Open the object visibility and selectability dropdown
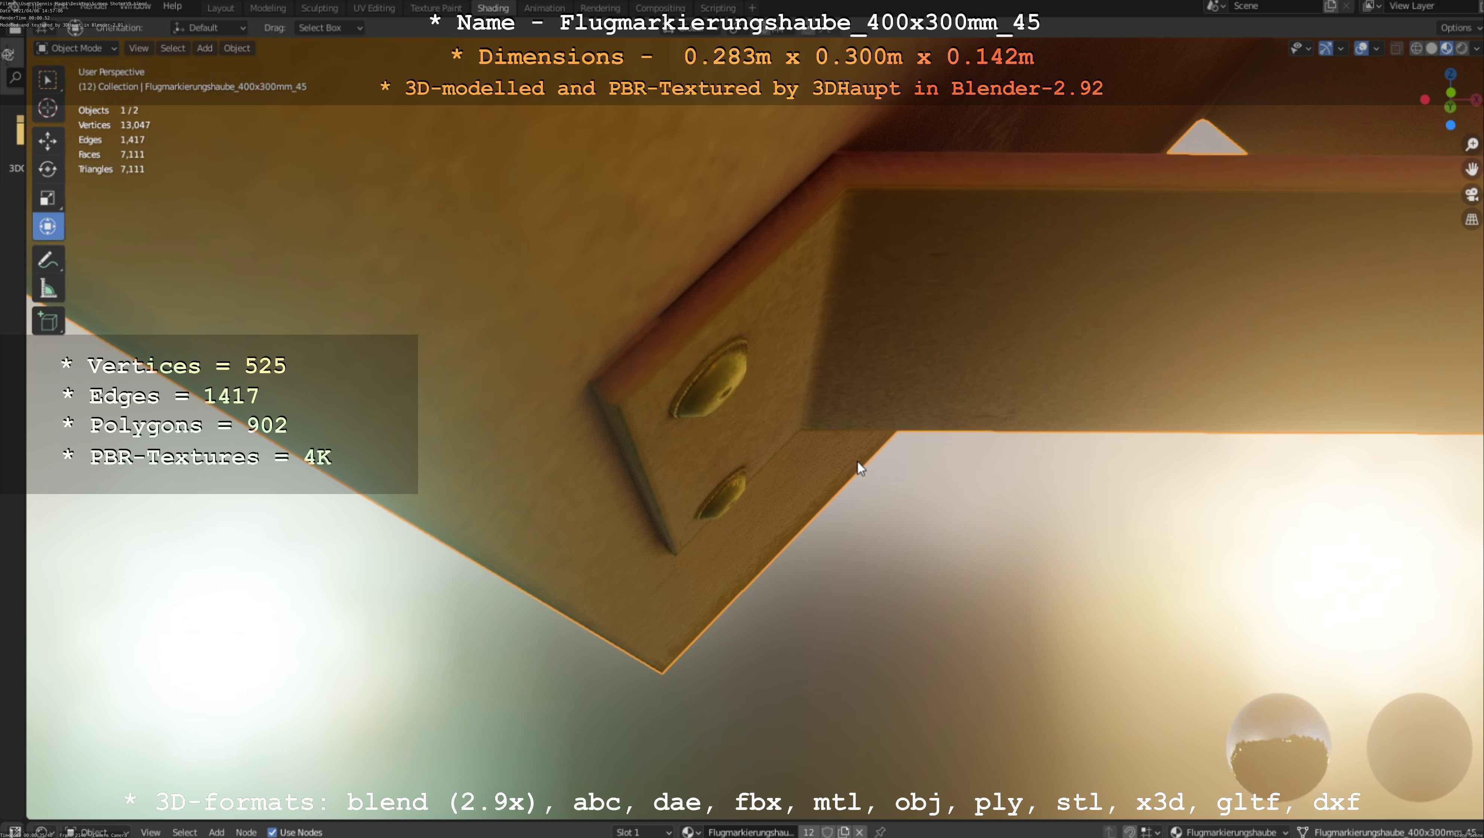1484x838 pixels. 1301,48
